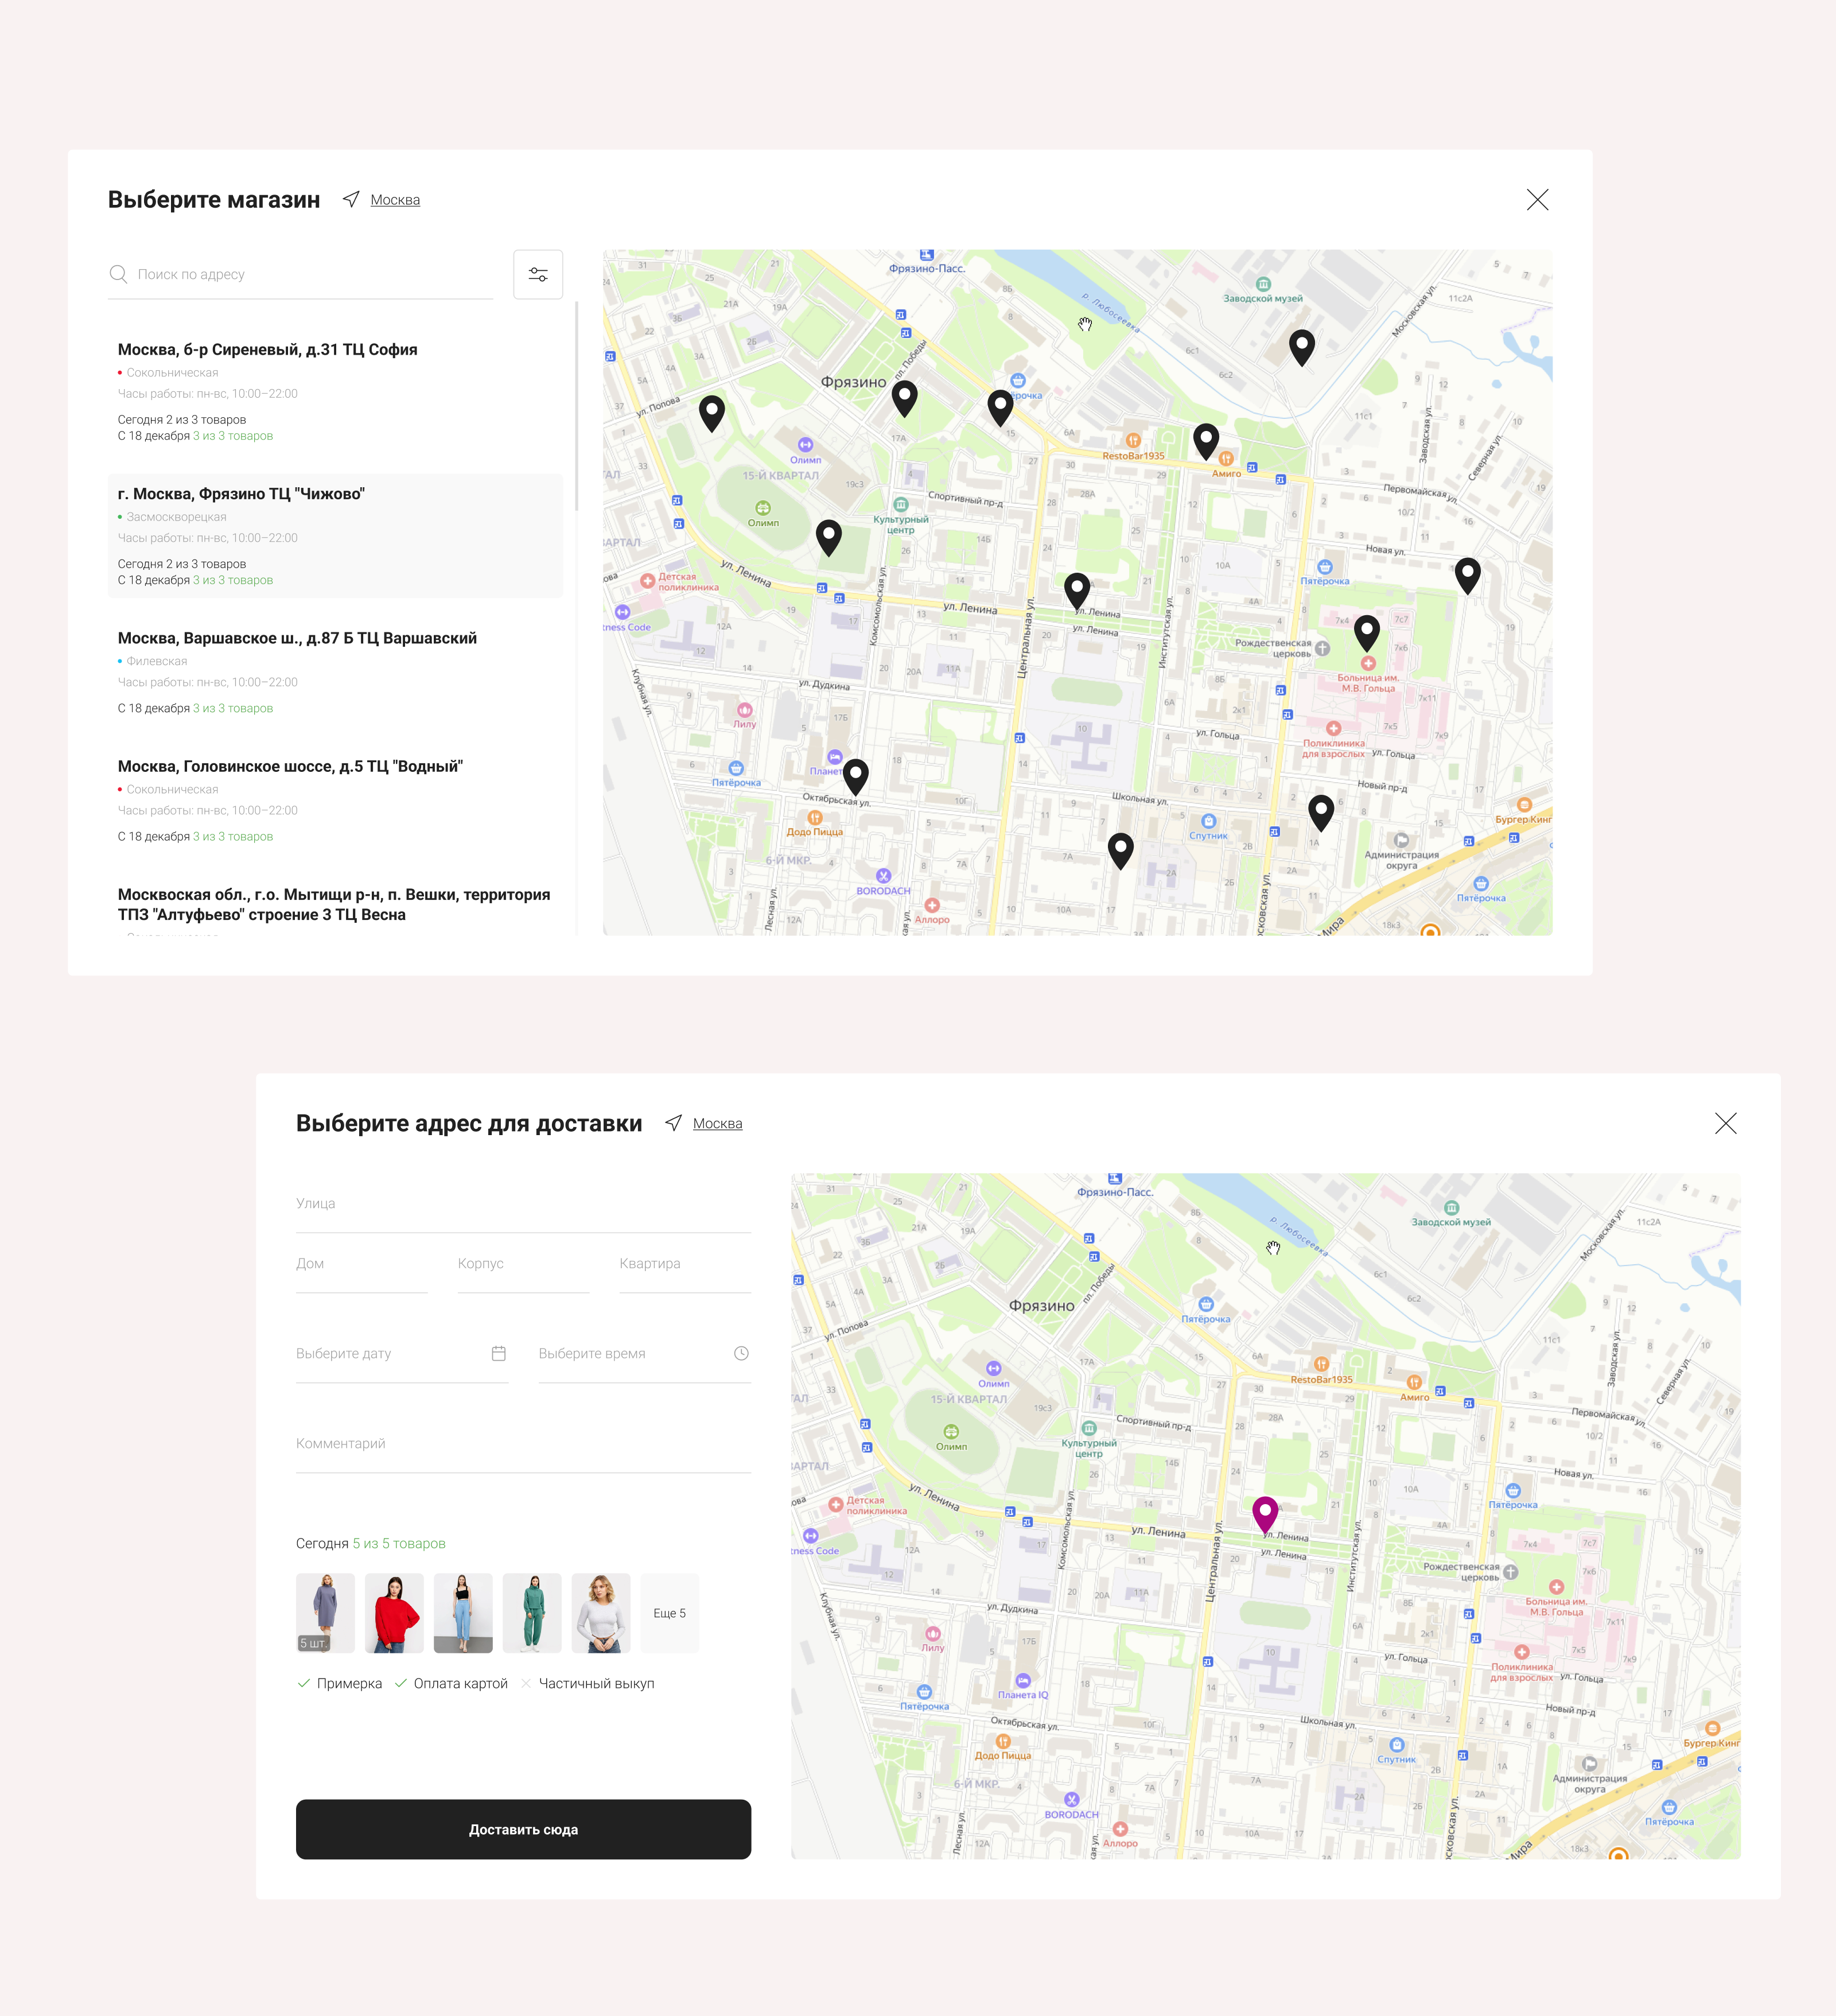Click the search magnifier icon in store search
Screen dimensions: 1836x2016
[x=118, y=274]
